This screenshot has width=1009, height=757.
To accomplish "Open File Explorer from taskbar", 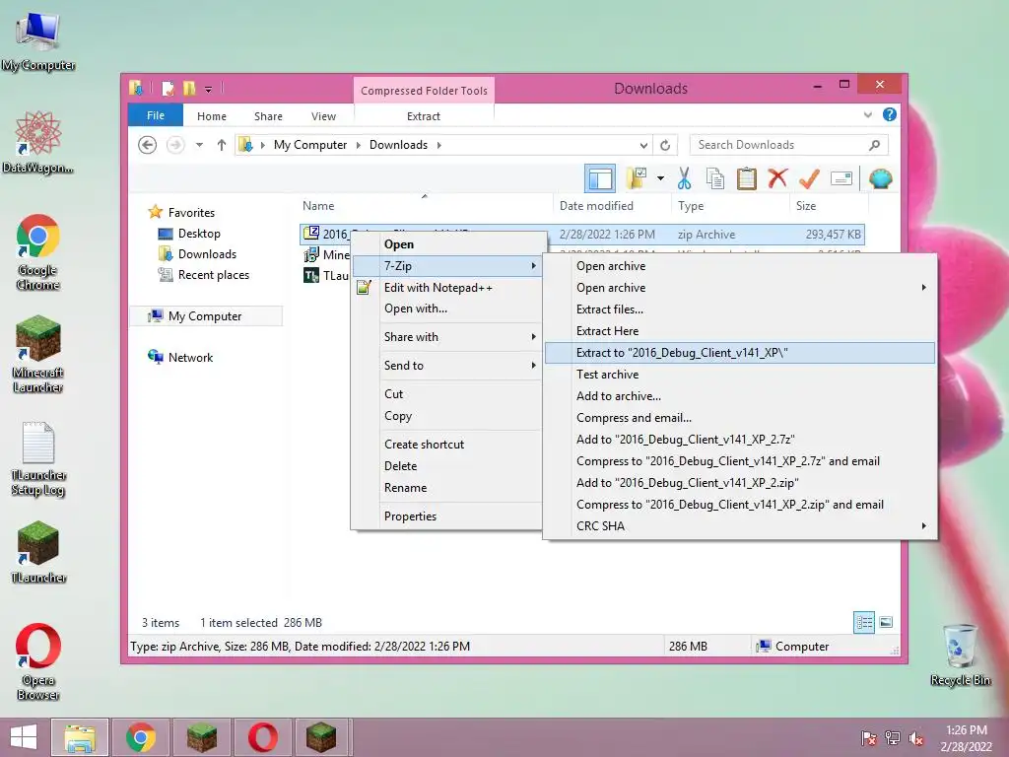I will point(80,737).
